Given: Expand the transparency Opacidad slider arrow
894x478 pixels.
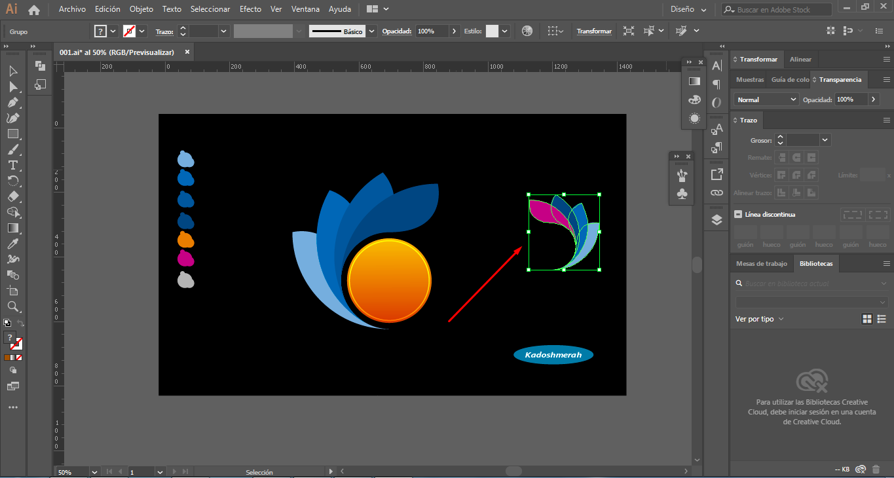Looking at the screenshot, I should pyautogui.click(x=873, y=100).
